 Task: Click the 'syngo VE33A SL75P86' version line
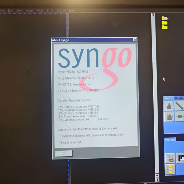[73, 72]
